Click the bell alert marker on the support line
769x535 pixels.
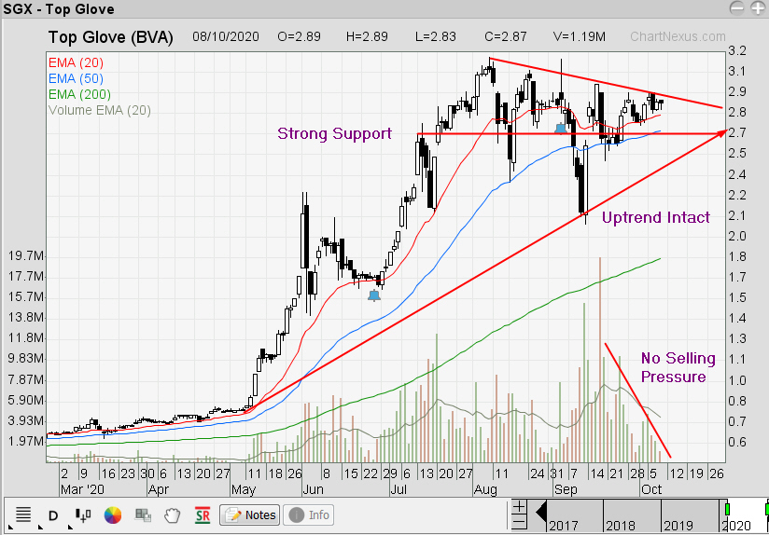tap(561, 129)
